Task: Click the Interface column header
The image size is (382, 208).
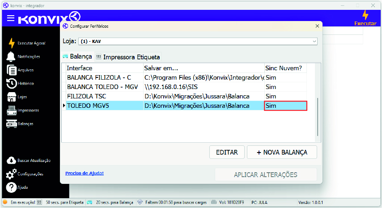Action: (105, 68)
